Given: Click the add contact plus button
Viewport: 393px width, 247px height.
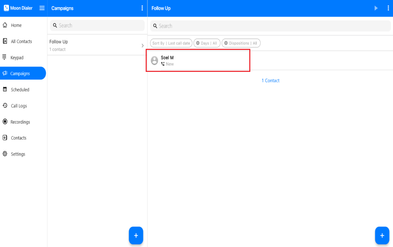Looking at the screenshot, I should pos(382,236).
